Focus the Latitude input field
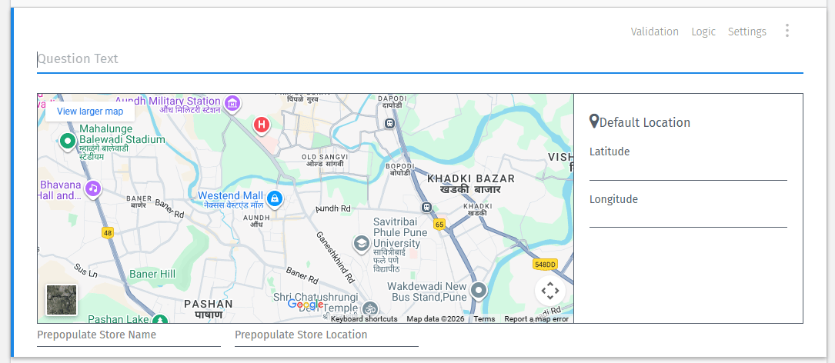Screen dimensions: 835x363 [688, 172]
